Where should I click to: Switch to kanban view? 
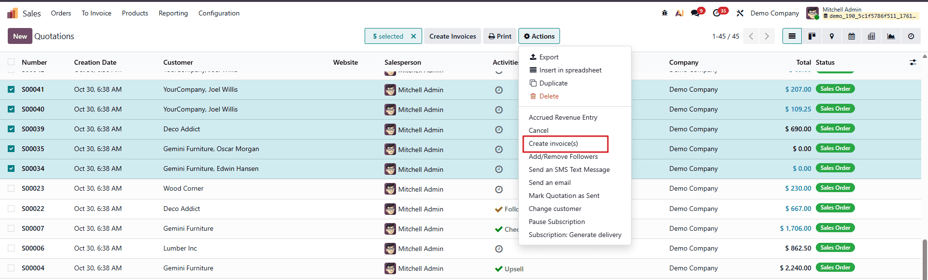pos(812,36)
